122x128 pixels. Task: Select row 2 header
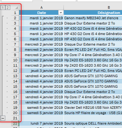coord(15,18)
